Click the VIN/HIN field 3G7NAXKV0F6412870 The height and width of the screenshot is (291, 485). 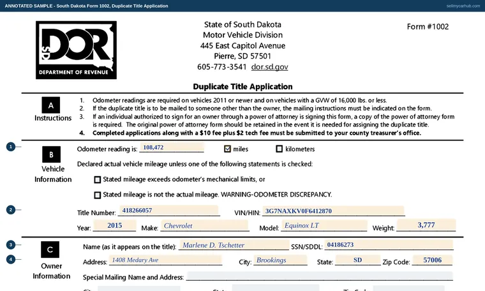[x=333, y=211]
